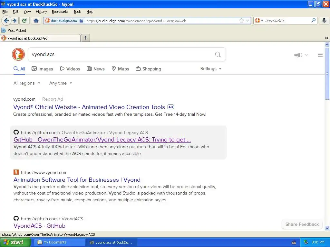
Task: Open the File menu
Action: coord(5,12)
